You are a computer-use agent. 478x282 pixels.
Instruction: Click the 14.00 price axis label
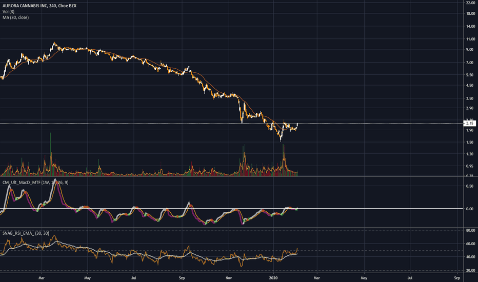click(x=470, y=27)
